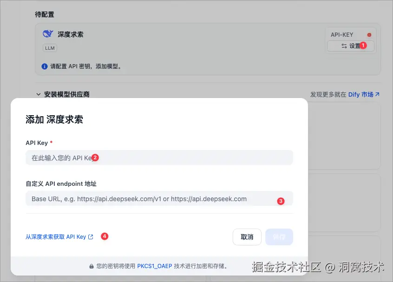
Task: Click the arrow icon after Dify 市场
Action: pos(377,94)
